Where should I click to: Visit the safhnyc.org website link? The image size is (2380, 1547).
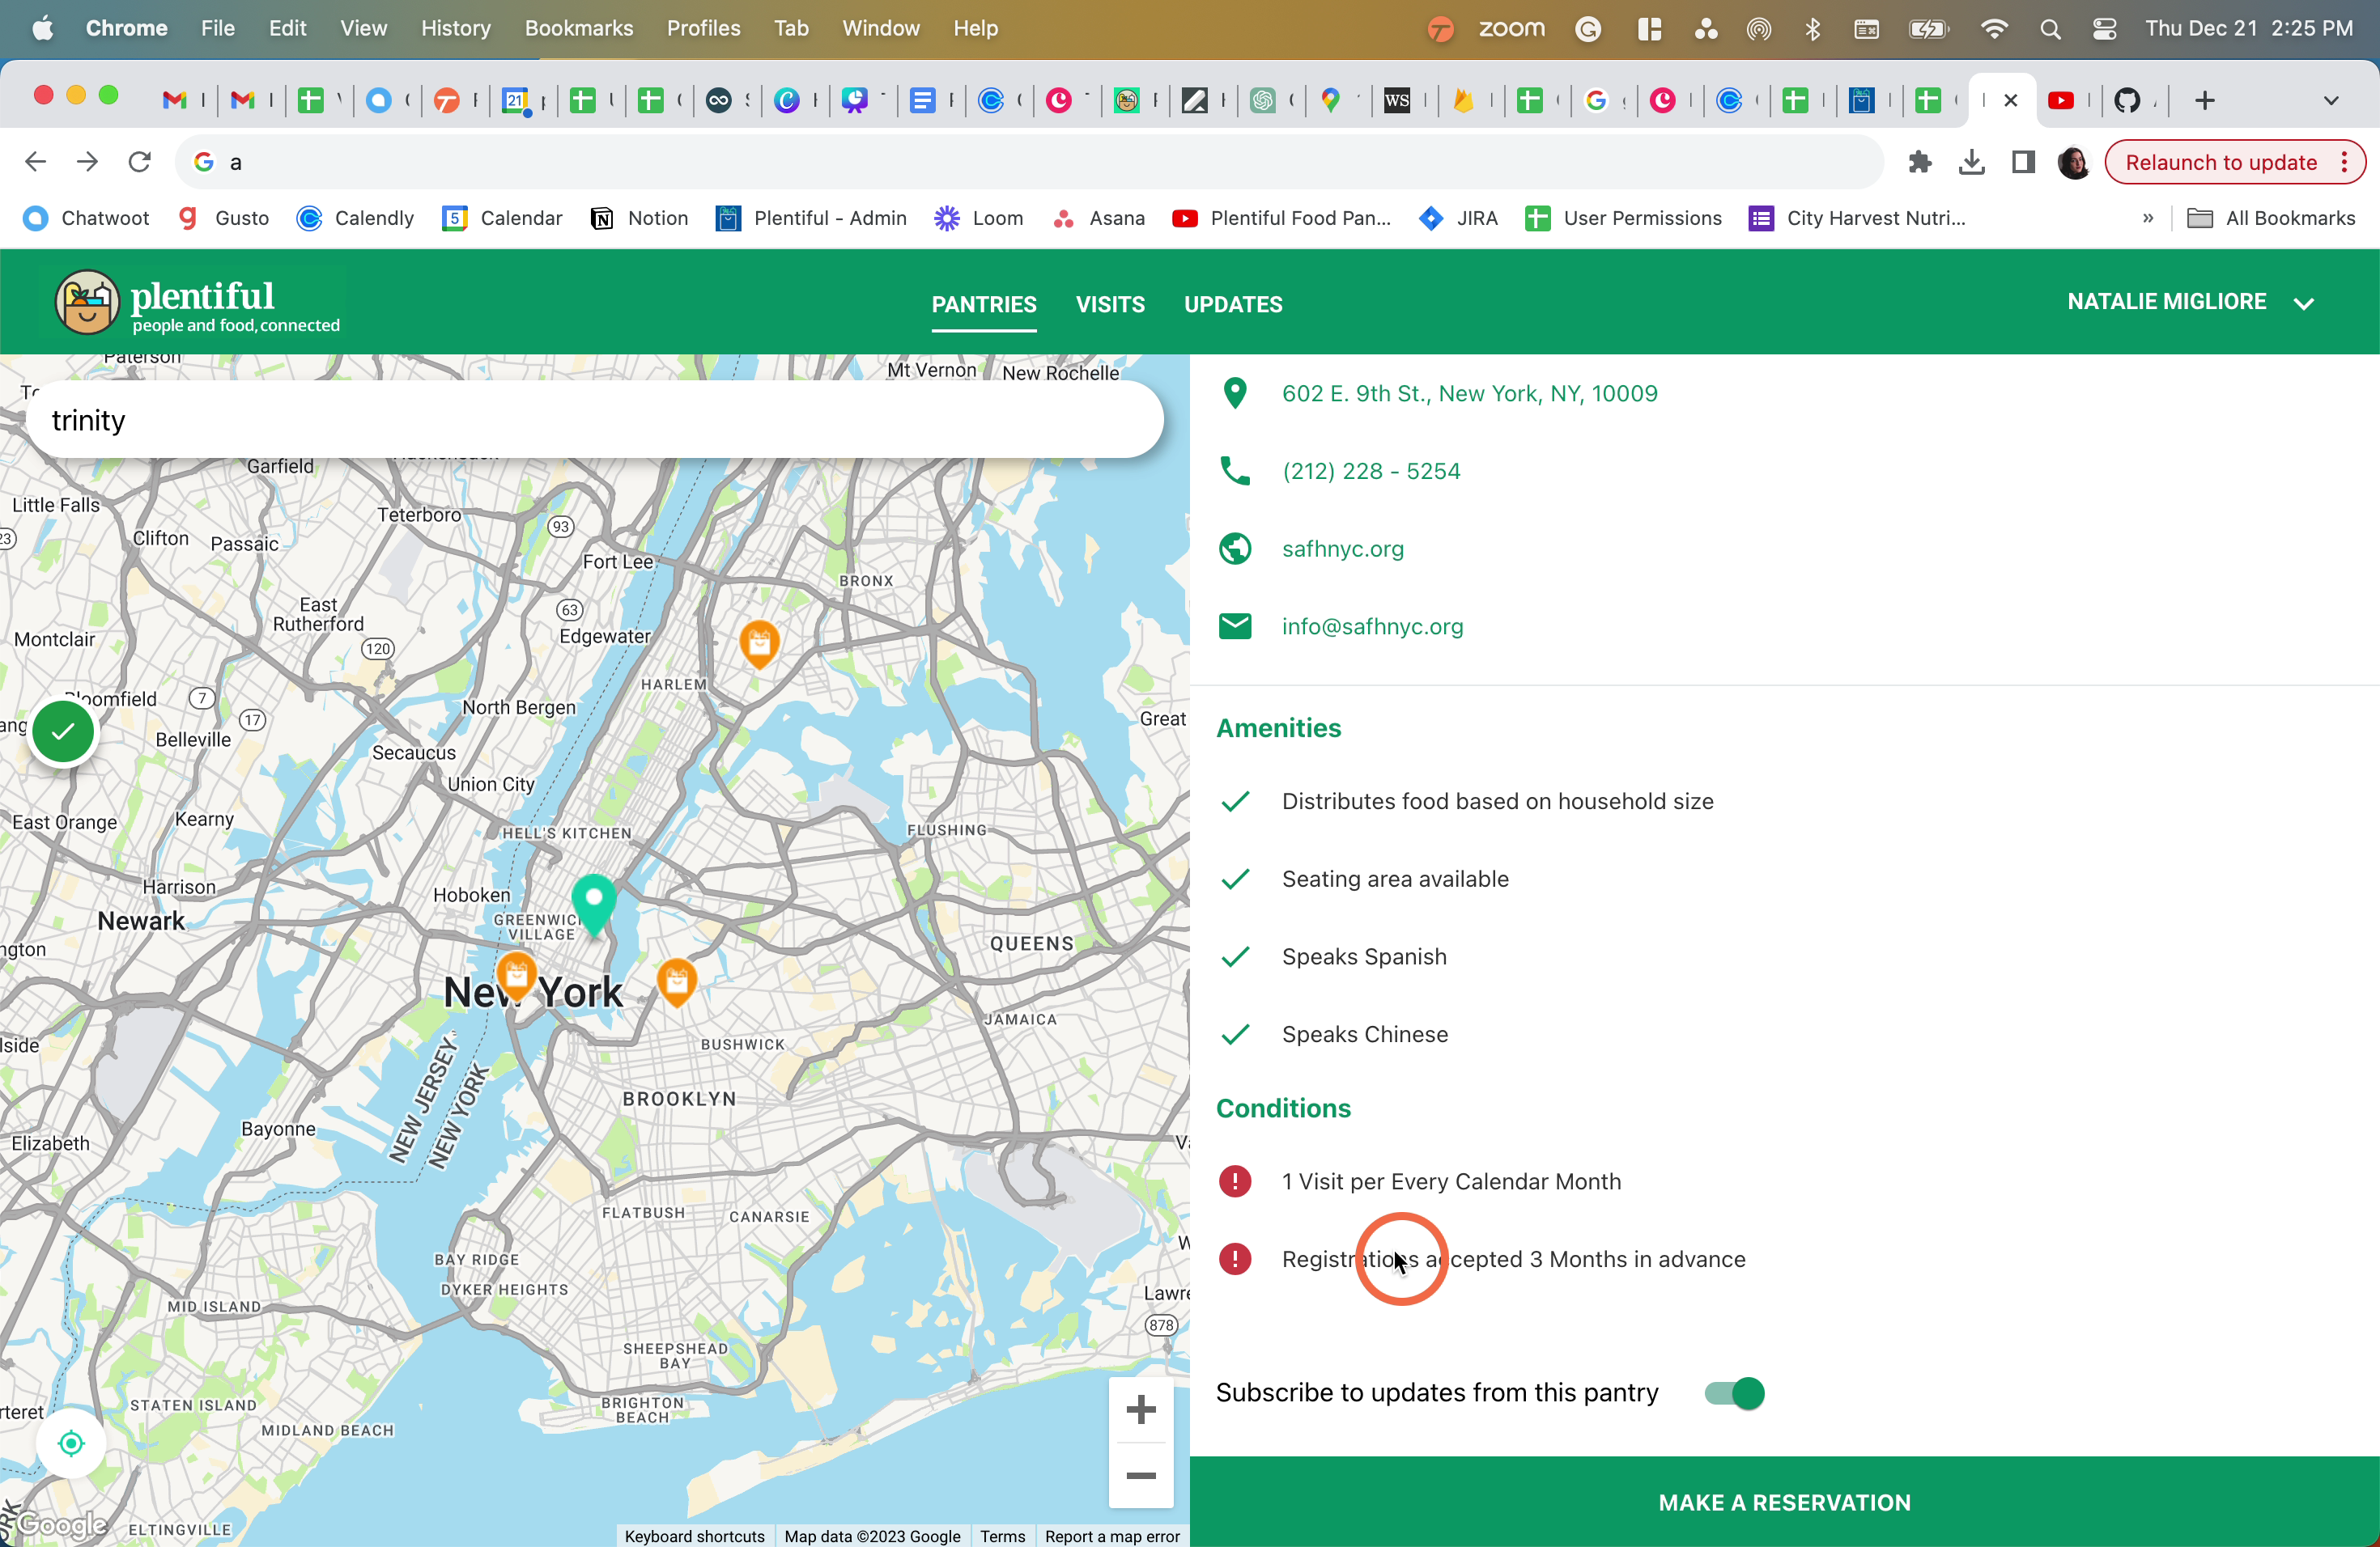pyautogui.click(x=1343, y=549)
